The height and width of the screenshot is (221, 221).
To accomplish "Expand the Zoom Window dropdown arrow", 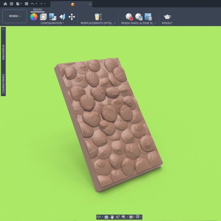I will coord(127,217).
